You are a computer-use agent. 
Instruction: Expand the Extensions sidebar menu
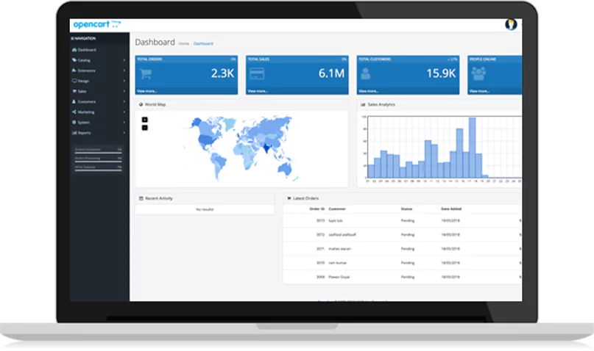click(87, 70)
